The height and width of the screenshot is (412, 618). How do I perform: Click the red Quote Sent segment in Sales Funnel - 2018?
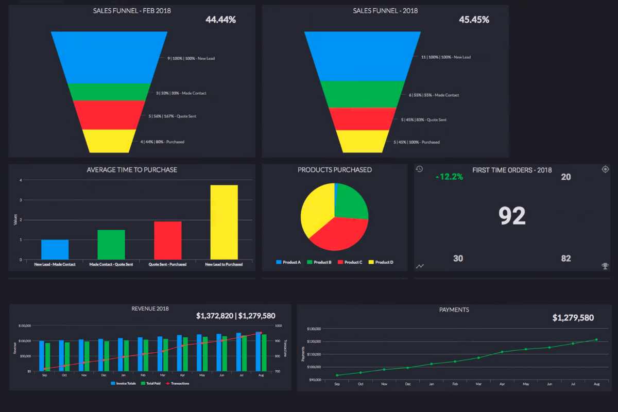(x=363, y=118)
